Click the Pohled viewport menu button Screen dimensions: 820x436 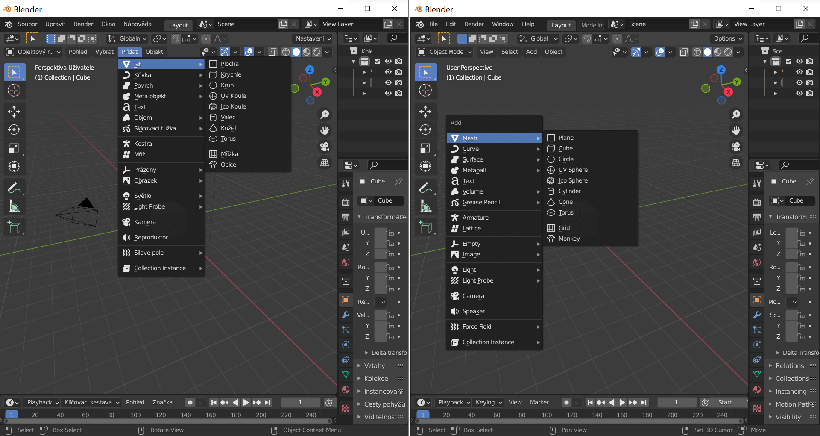[x=78, y=52]
